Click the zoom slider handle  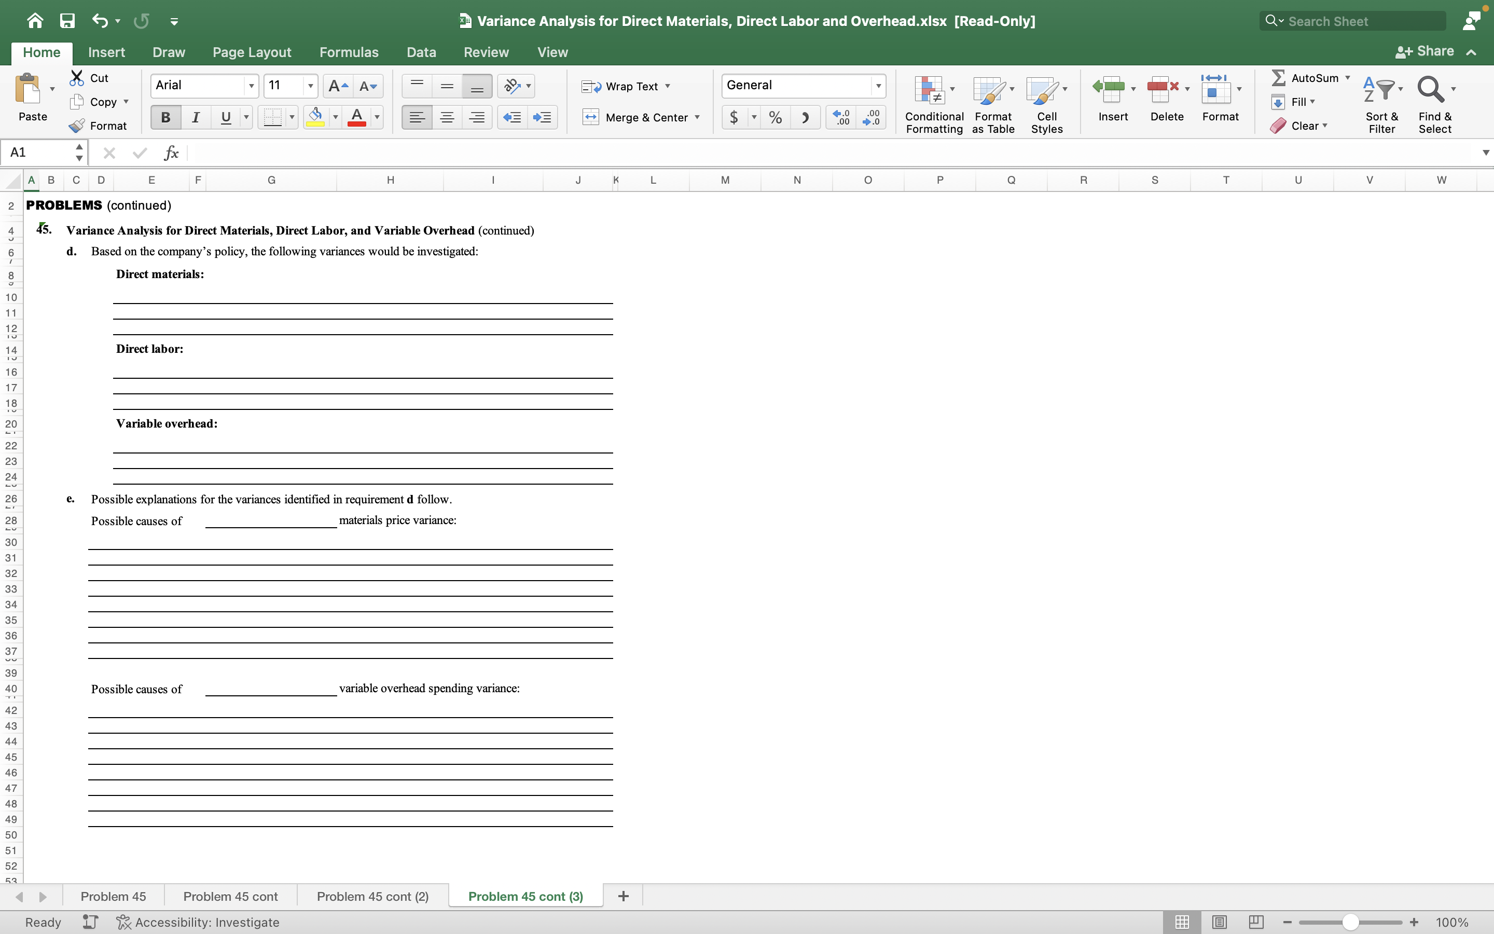click(1350, 922)
